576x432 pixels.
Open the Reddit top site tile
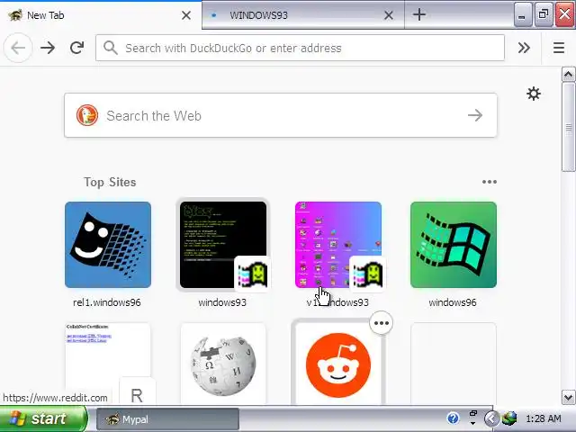pos(338,364)
